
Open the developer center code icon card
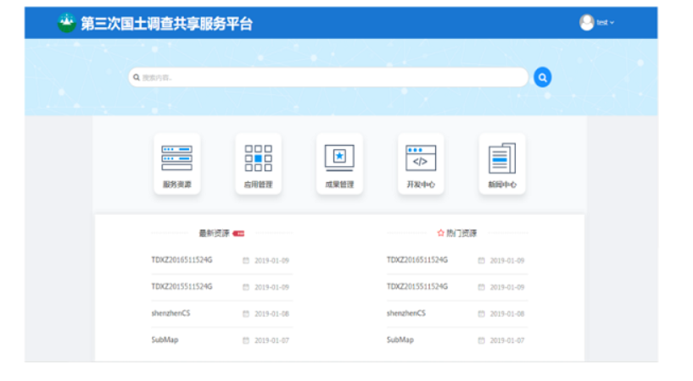point(421,164)
